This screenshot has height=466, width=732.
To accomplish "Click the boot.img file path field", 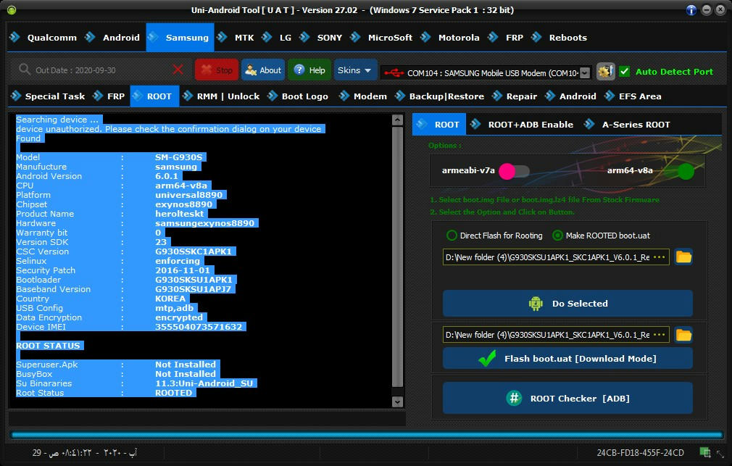I will (556, 257).
